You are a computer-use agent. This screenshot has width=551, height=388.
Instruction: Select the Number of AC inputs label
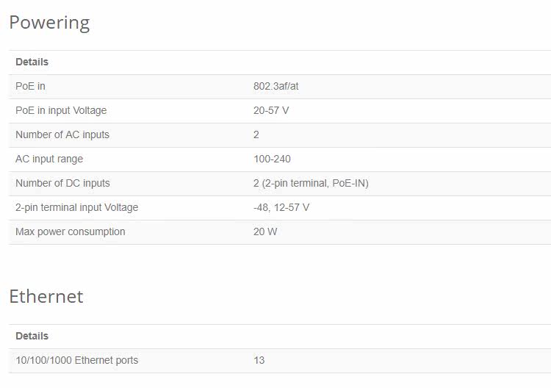pos(62,134)
